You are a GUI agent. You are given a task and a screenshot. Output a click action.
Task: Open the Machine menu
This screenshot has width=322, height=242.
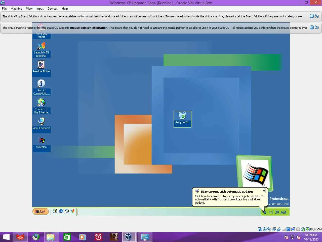coord(16,8)
